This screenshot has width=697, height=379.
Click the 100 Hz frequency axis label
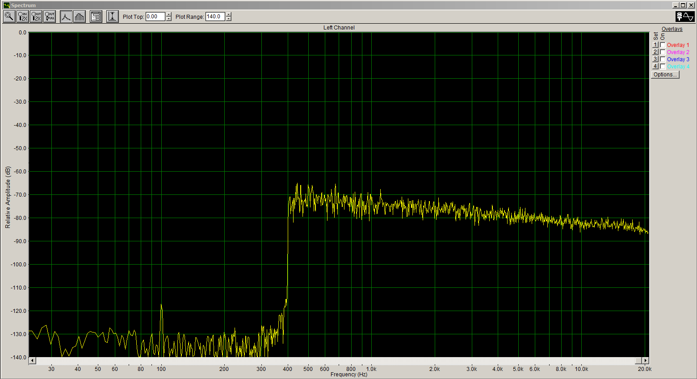(x=161, y=369)
